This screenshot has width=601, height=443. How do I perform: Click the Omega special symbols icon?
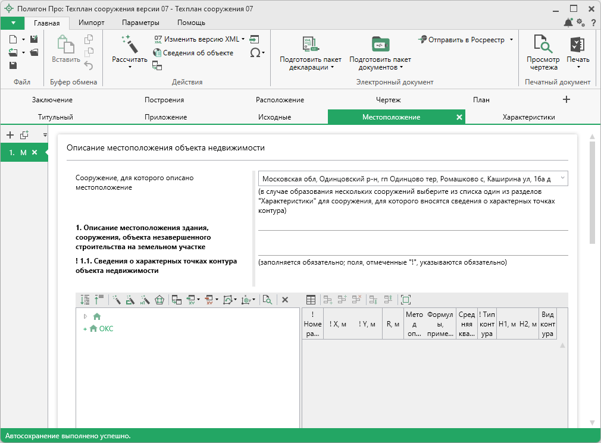pos(255,52)
